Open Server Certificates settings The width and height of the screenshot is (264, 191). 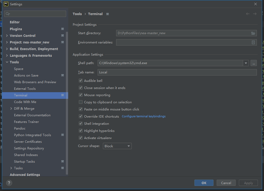pyautogui.click(x=28, y=142)
